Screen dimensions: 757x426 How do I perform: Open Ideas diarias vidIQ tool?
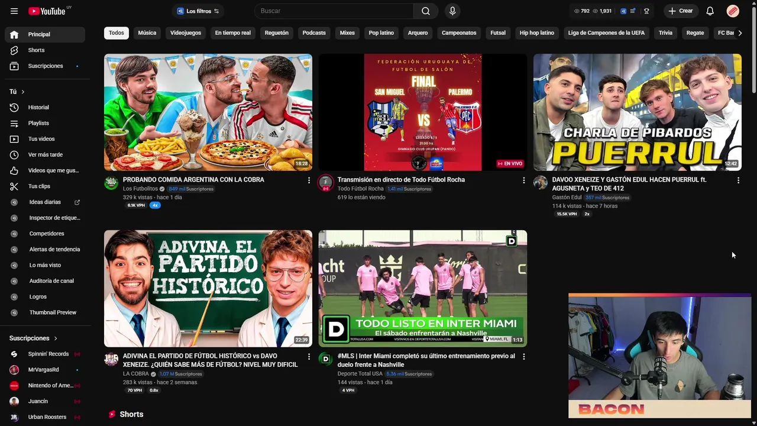[x=45, y=202]
